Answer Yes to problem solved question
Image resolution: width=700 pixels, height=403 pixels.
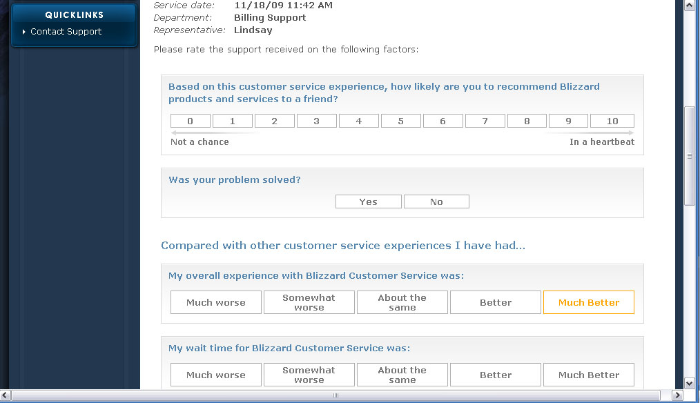pyautogui.click(x=369, y=201)
